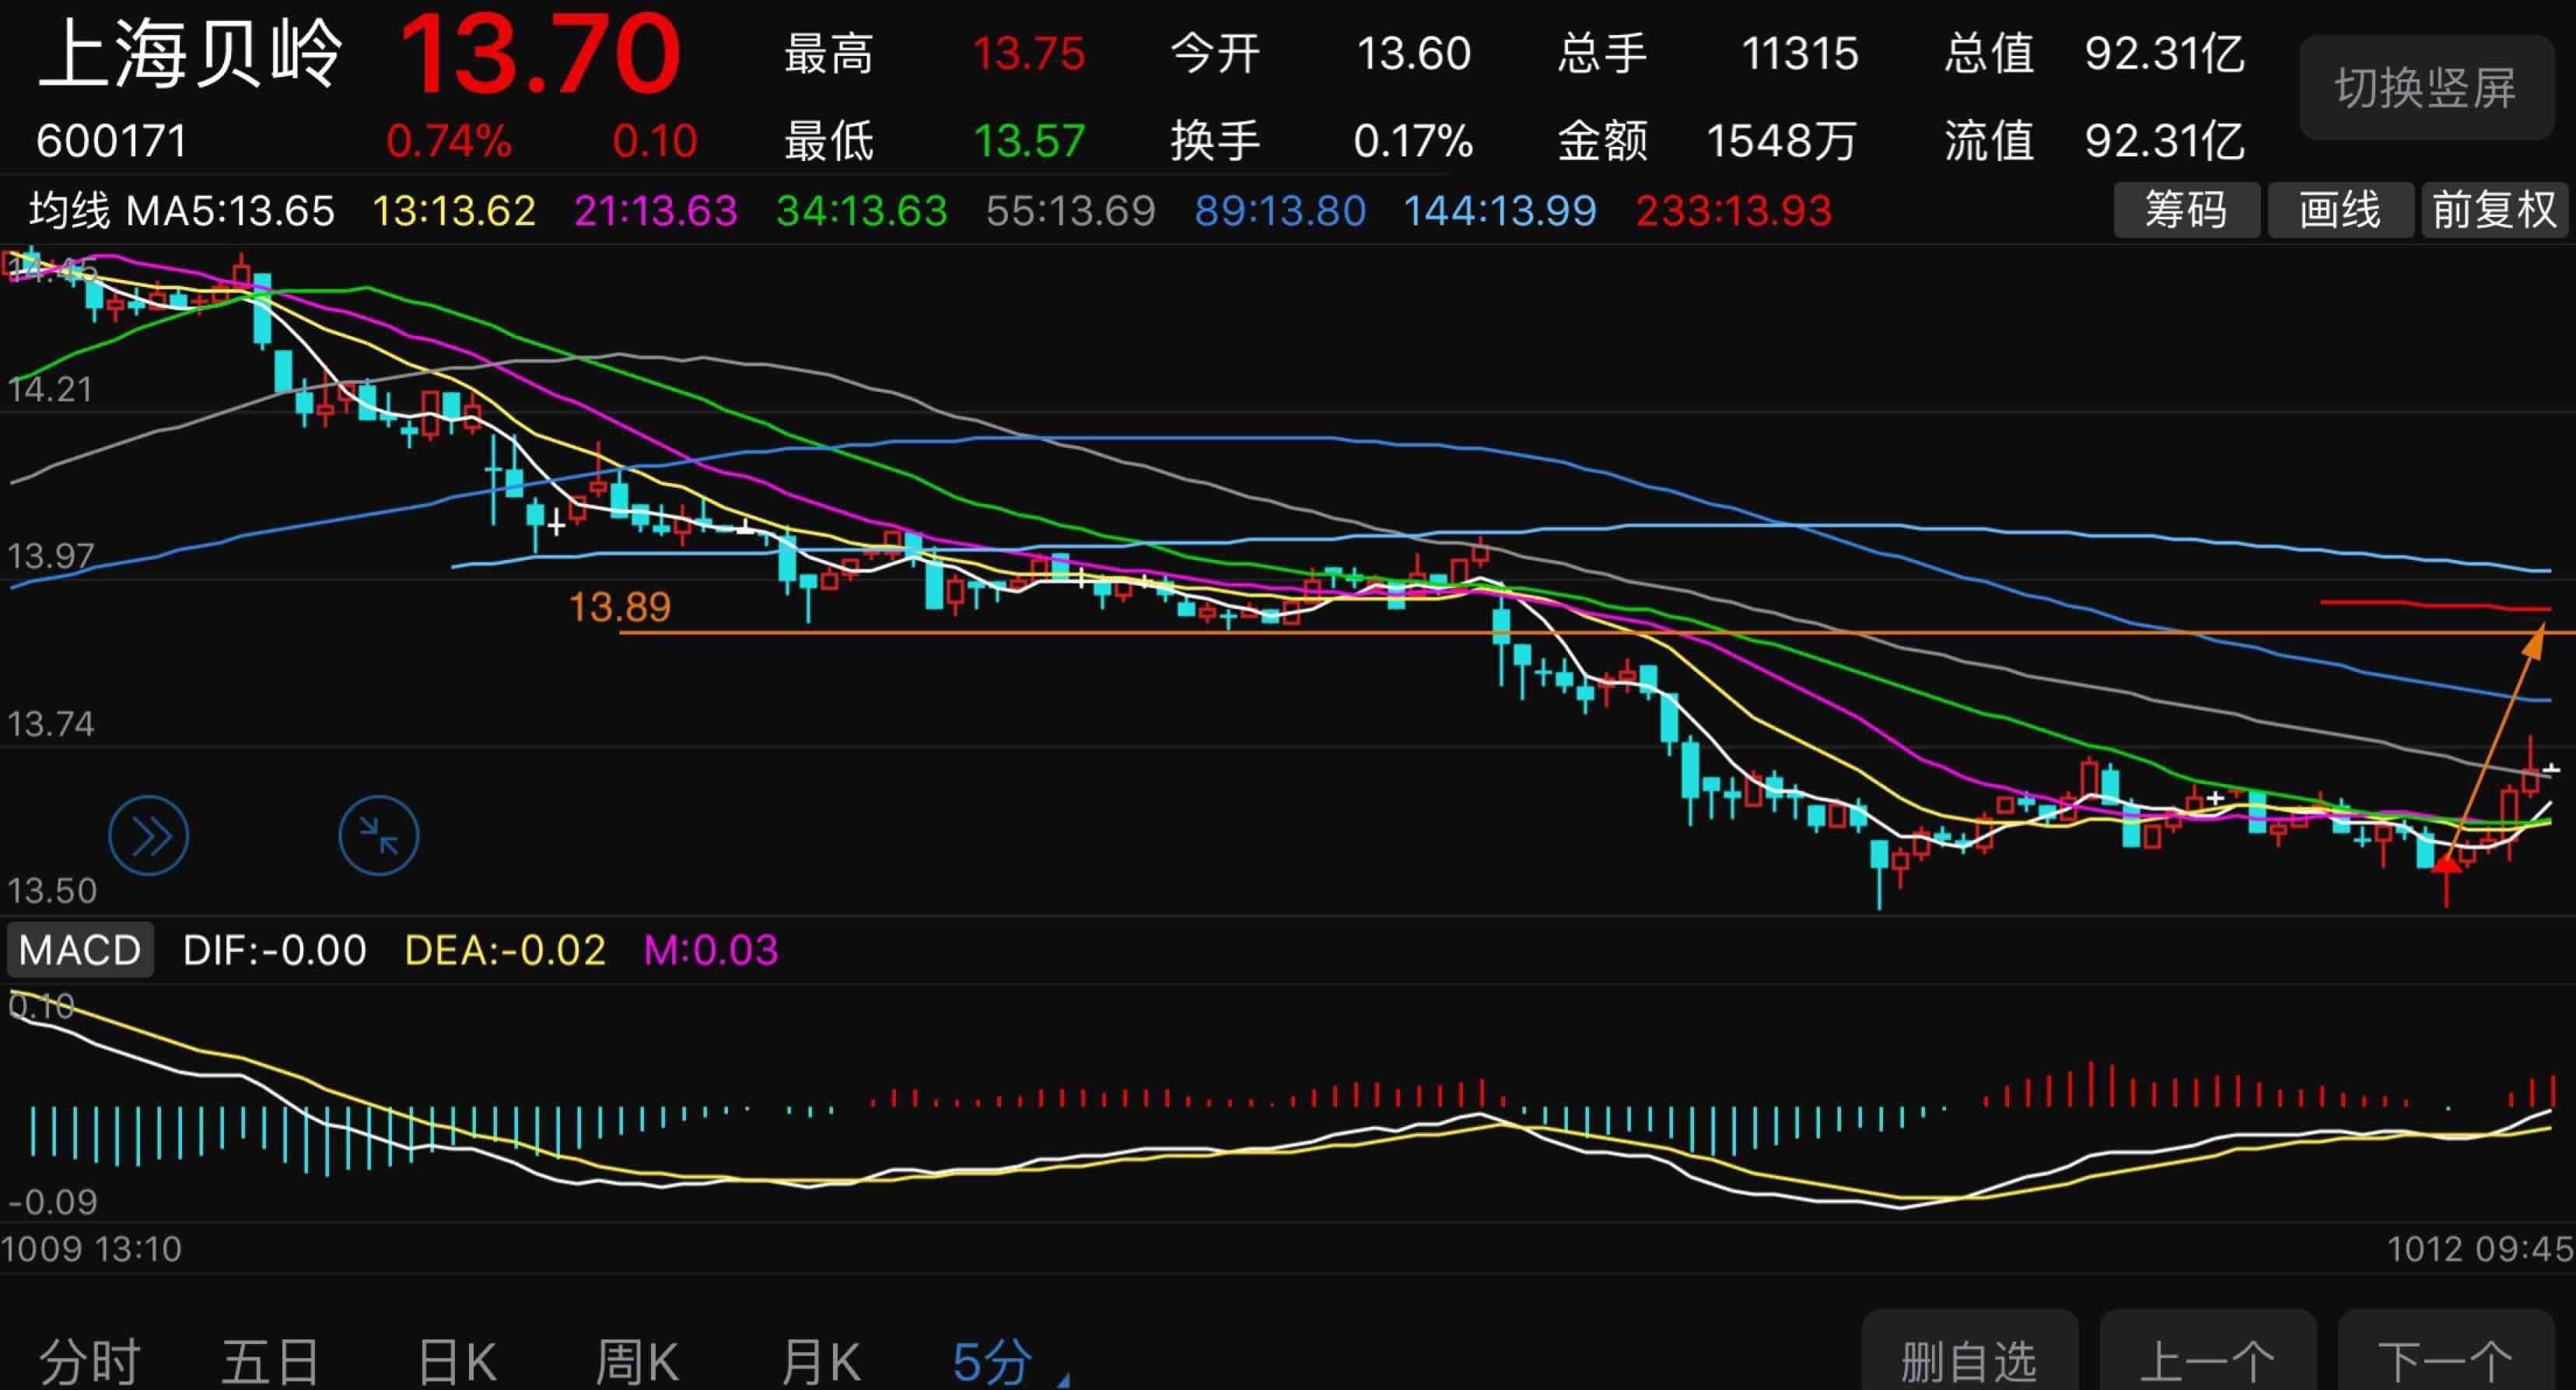Activate the 画线 drawing tool
The height and width of the screenshot is (1390, 2576).
(x=2340, y=210)
